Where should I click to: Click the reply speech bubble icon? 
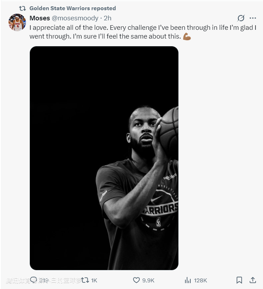[x=34, y=280]
